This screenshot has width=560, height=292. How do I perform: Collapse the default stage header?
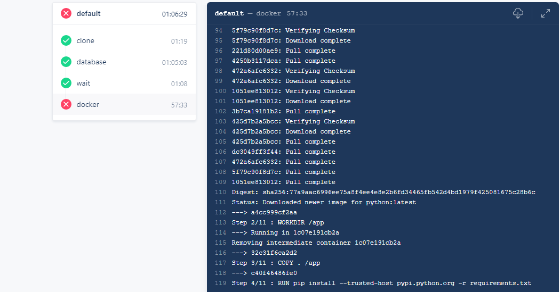point(124,13)
